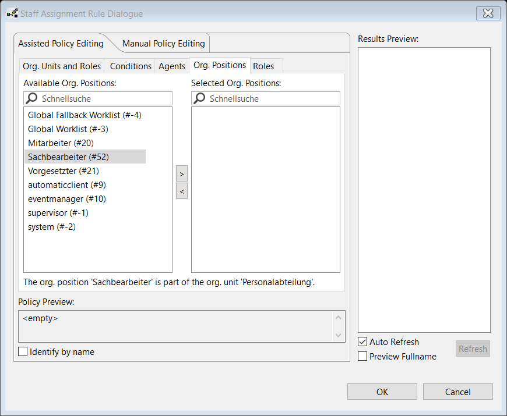The height and width of the screenshot is (416, 507).
Task: Enable the Identify by name checkbox
Action: 23,351
